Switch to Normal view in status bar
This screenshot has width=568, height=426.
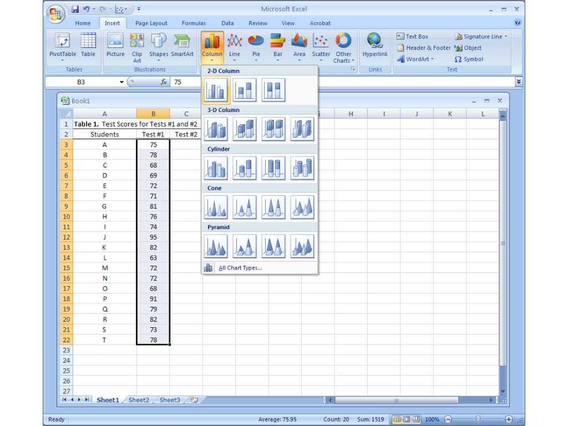(397, 419)
